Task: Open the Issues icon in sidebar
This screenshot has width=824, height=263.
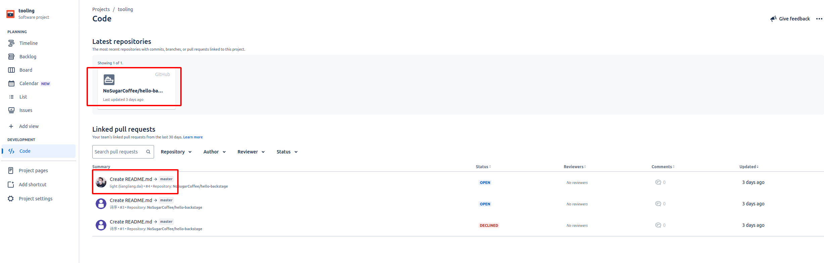Action: [11, 110]
